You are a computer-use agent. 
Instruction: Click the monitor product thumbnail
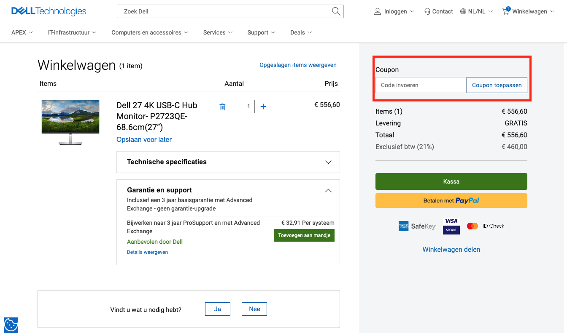pyautogui.click(x=70, y=123)
